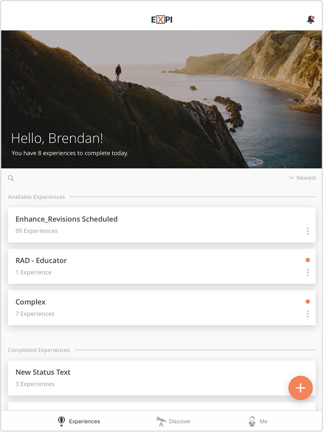The height and width of the screenshot is (432, 323).
Task: Open more options for RAD - Educator
Action: (x=307, y=272)
